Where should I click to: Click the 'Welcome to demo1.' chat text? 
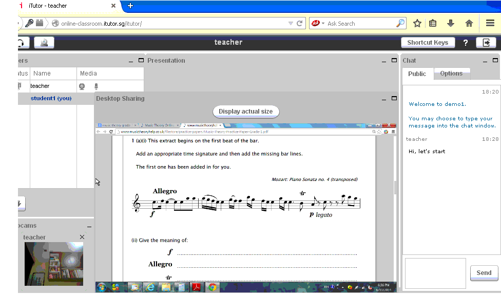(x=437, y=104)
